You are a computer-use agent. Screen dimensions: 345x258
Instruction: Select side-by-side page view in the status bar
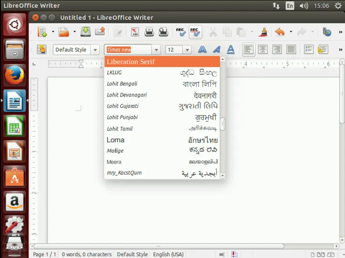coord(321,255)
